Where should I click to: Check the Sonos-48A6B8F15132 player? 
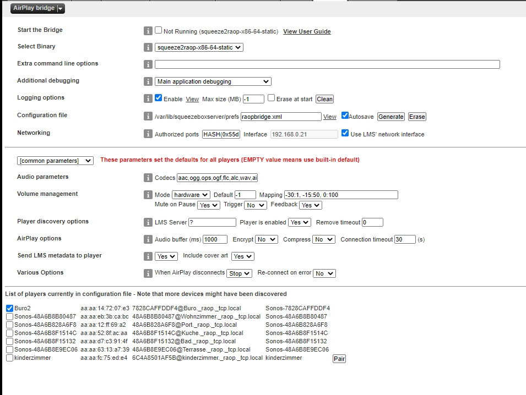[x=10, y=342]
